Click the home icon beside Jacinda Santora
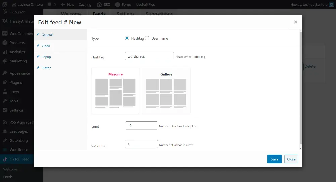 click(14, 4)
